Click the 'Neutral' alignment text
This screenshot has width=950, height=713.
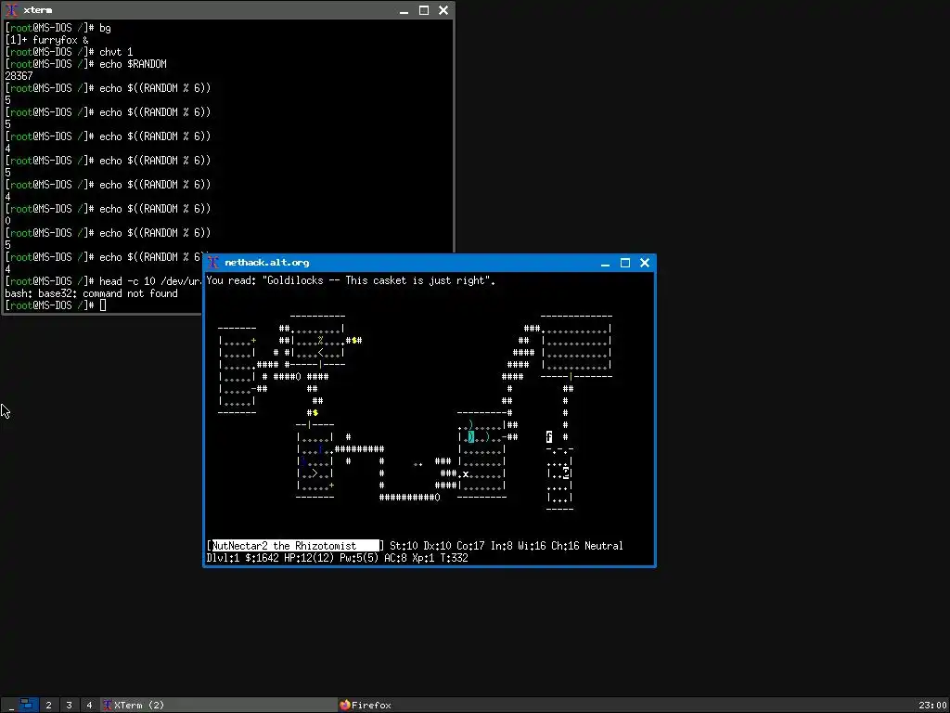click(604, 546)
